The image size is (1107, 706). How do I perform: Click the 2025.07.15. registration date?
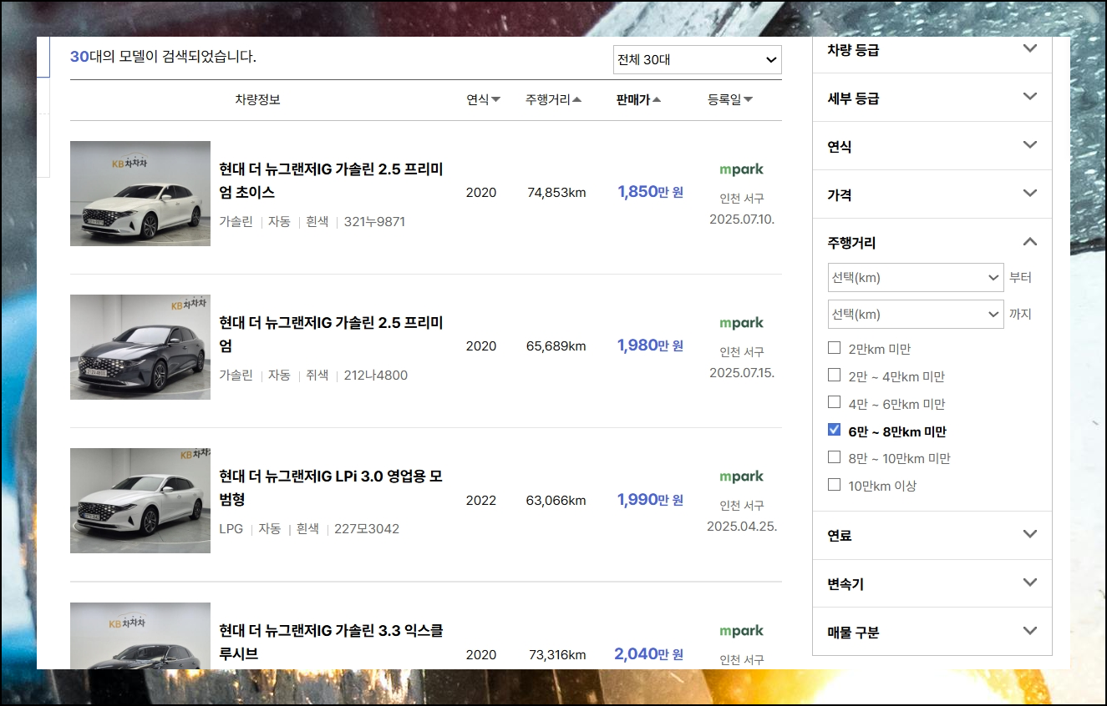pos(742,373)
